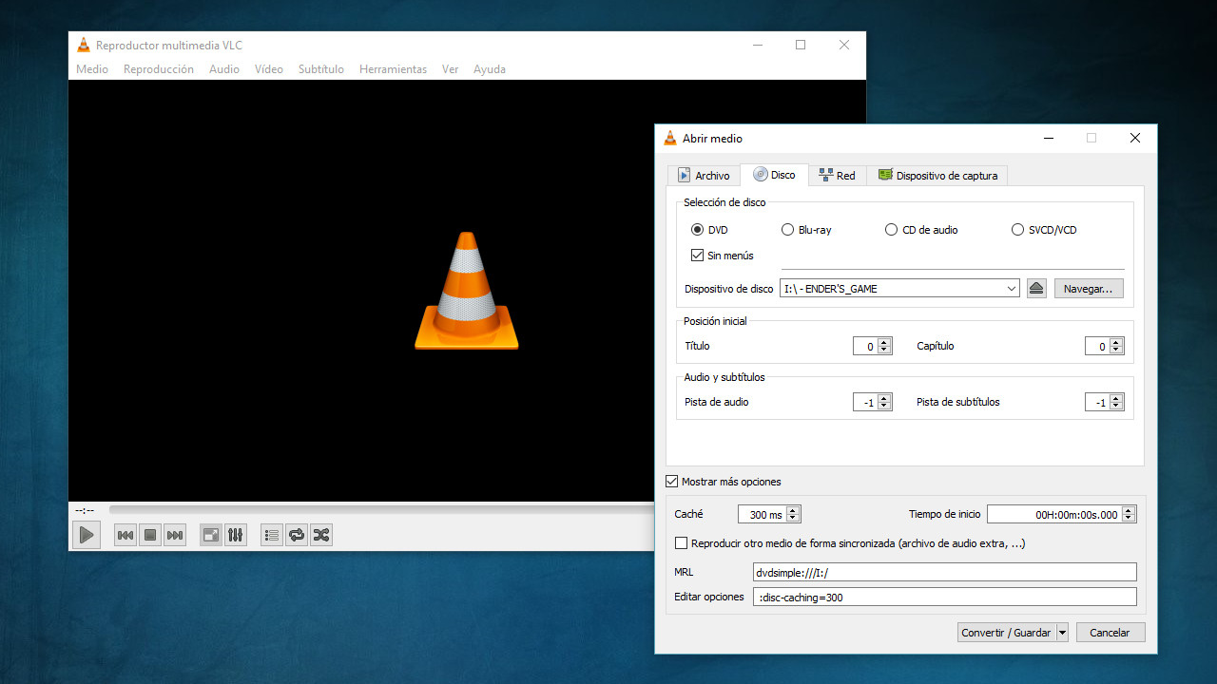Select the Blu-ray disc option
The height and width of the screenshot is (684, 1217).
click(787, 229)
